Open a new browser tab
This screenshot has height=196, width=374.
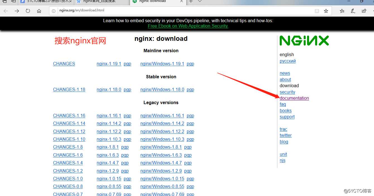tap(191, 1)
